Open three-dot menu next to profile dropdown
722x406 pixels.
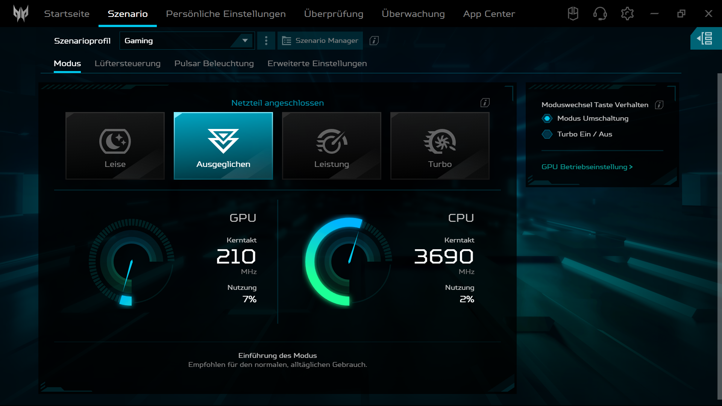pos(266,41)
